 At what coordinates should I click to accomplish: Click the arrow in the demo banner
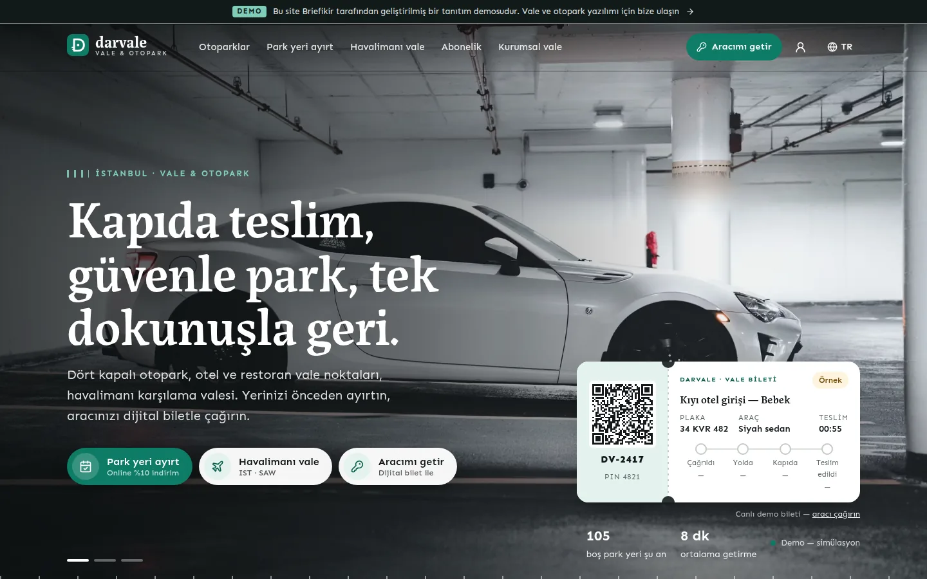[690, 12]
